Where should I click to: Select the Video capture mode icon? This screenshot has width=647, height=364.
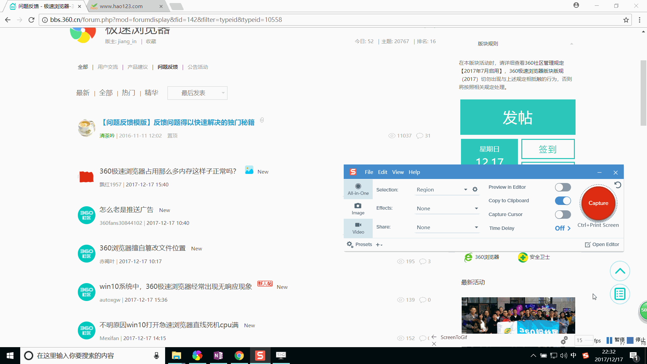(358, 227)
